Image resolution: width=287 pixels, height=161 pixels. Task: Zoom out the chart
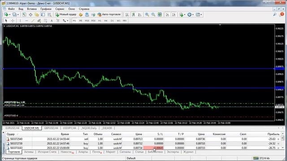pos(153,14)
